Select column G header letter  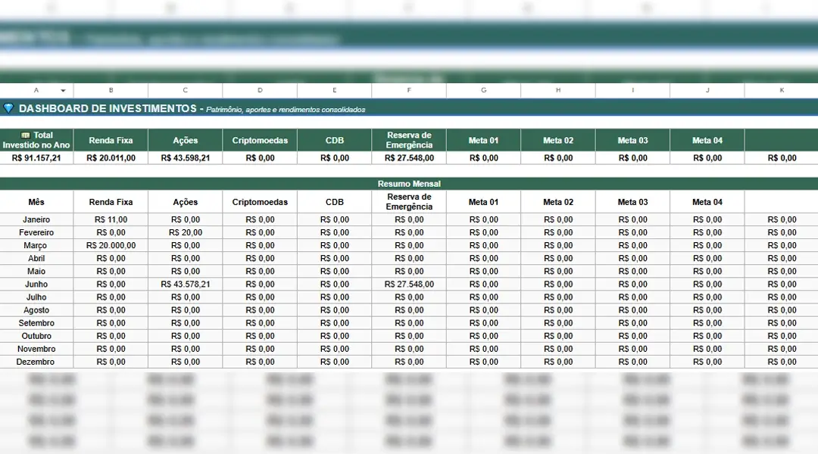click(x=483, y=90)
